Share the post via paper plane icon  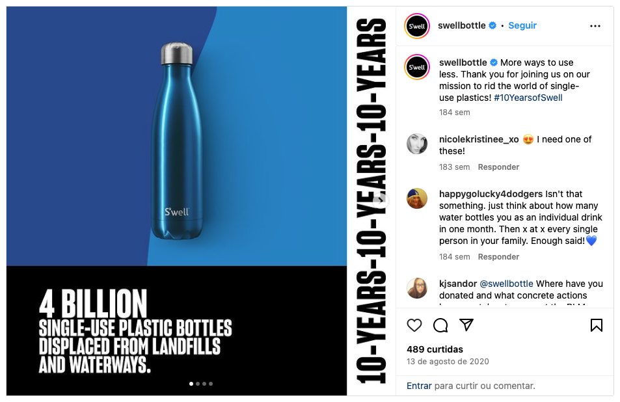coord(466,325)
